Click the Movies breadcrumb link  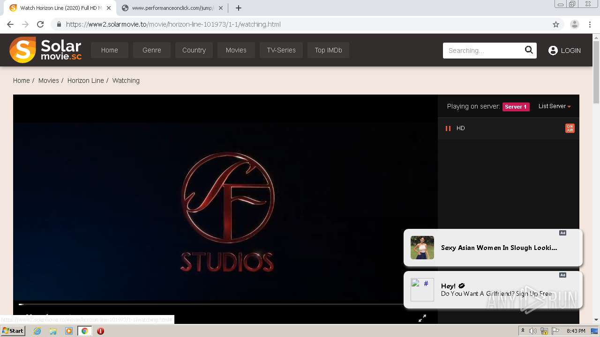click(49, 81)
